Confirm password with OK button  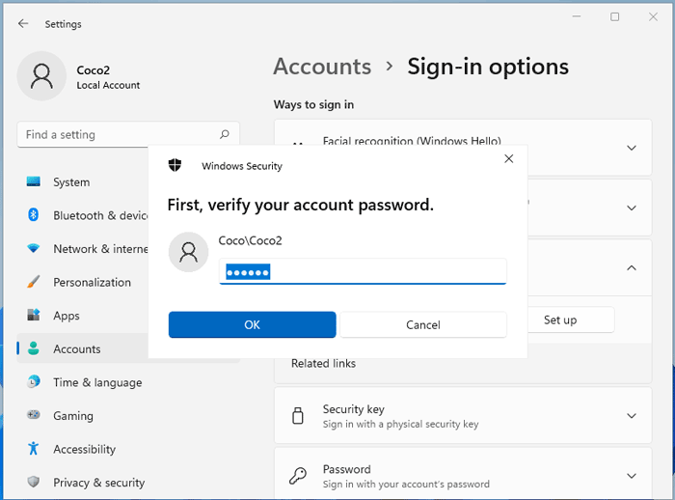[x=252, y=324]
